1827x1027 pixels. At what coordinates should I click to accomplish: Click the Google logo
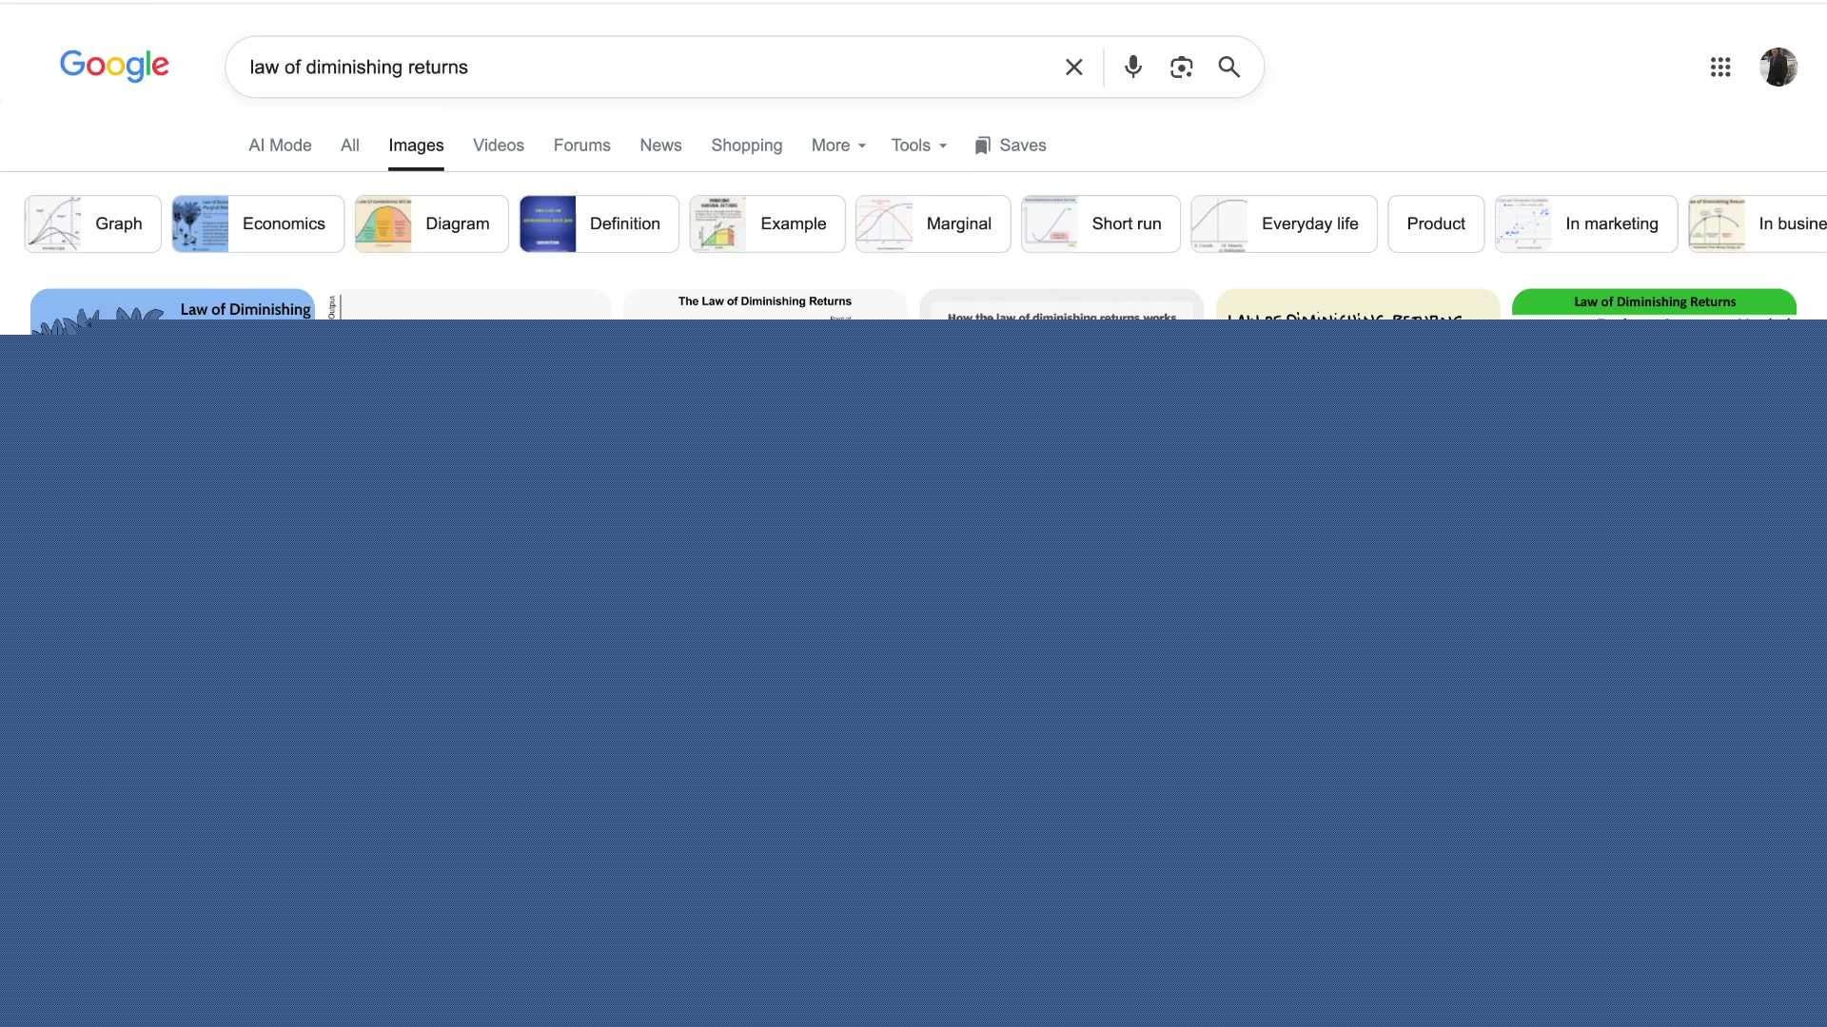tap(114, 66)
